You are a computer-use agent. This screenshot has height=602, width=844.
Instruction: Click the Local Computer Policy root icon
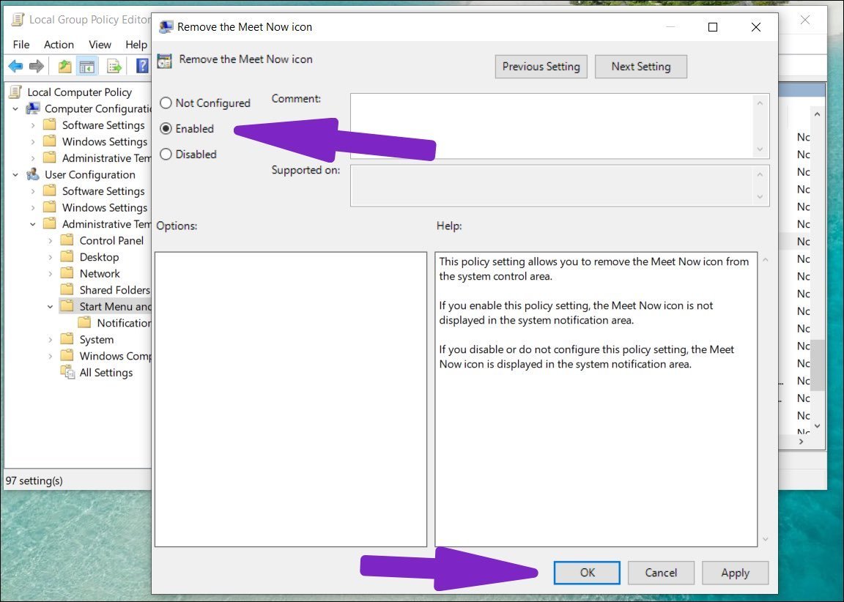pyautogui.click(x=15, y=92)
